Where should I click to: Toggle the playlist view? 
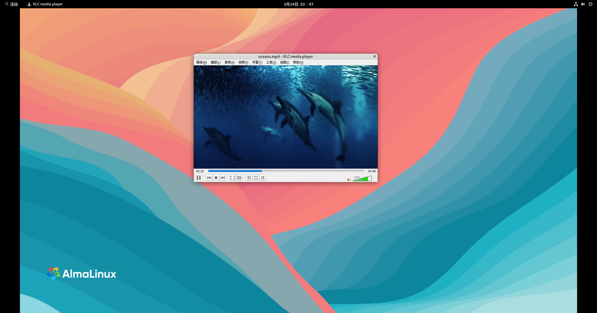pos(249,178)
